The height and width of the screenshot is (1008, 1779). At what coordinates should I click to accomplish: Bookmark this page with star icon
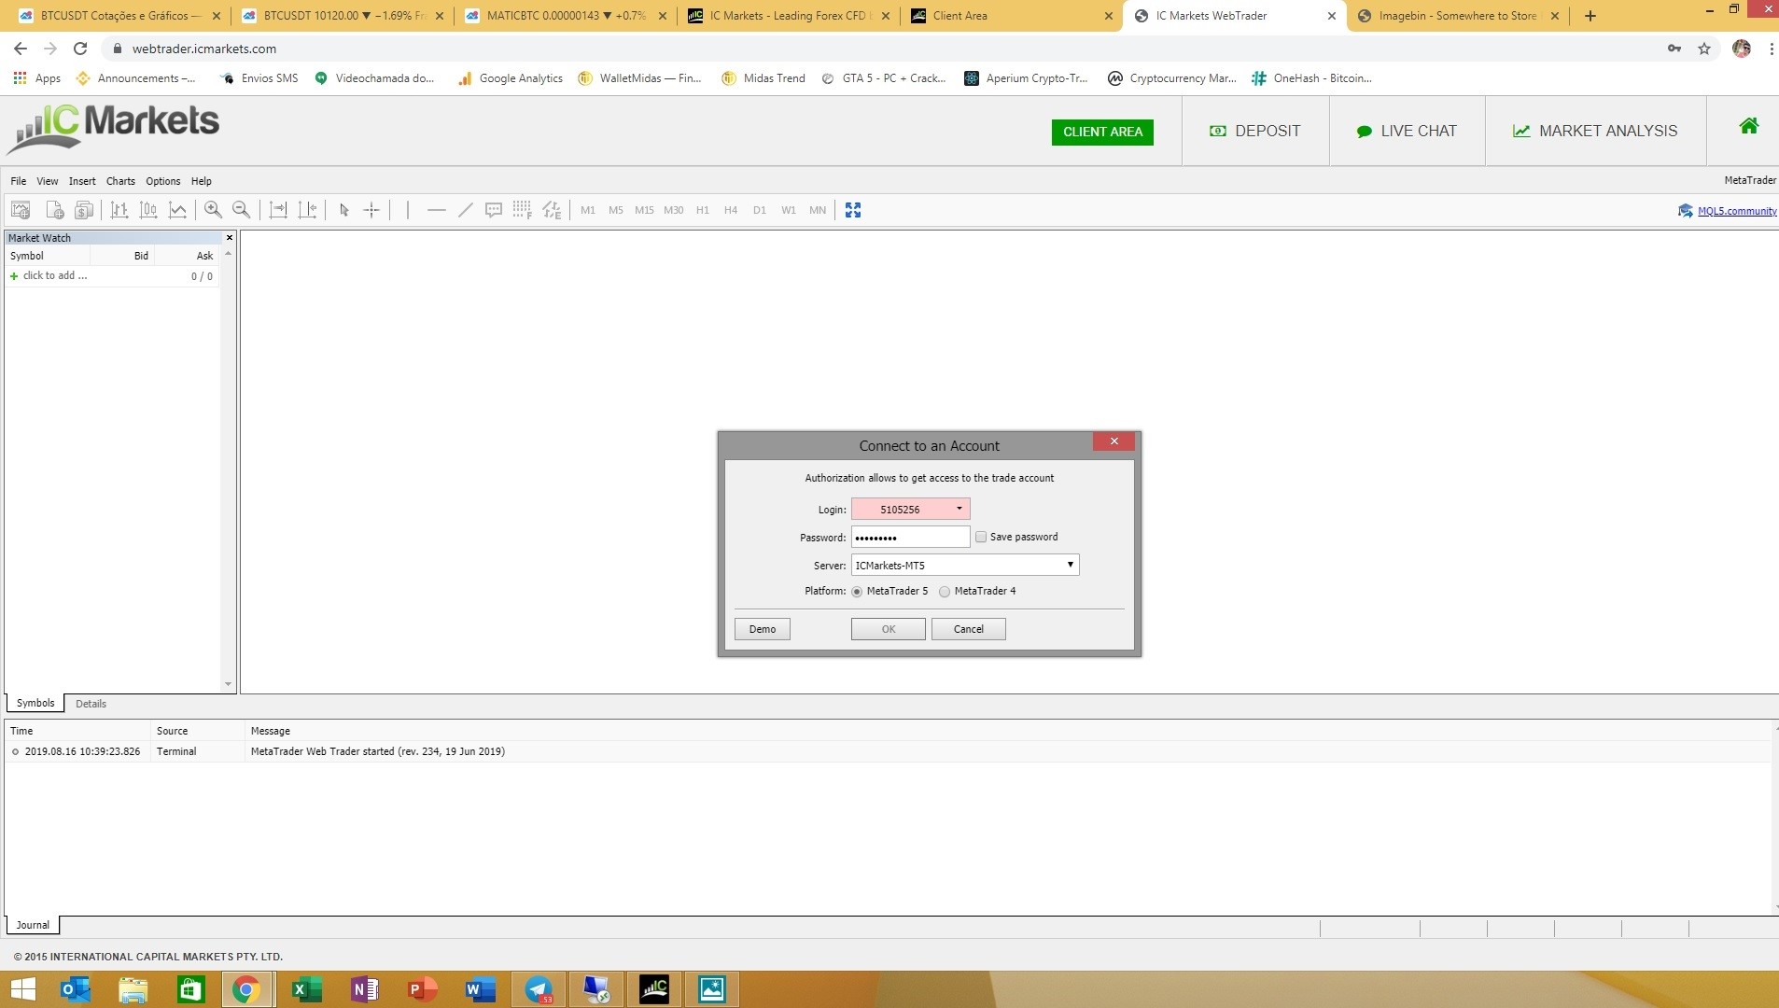click(1704, 49)
